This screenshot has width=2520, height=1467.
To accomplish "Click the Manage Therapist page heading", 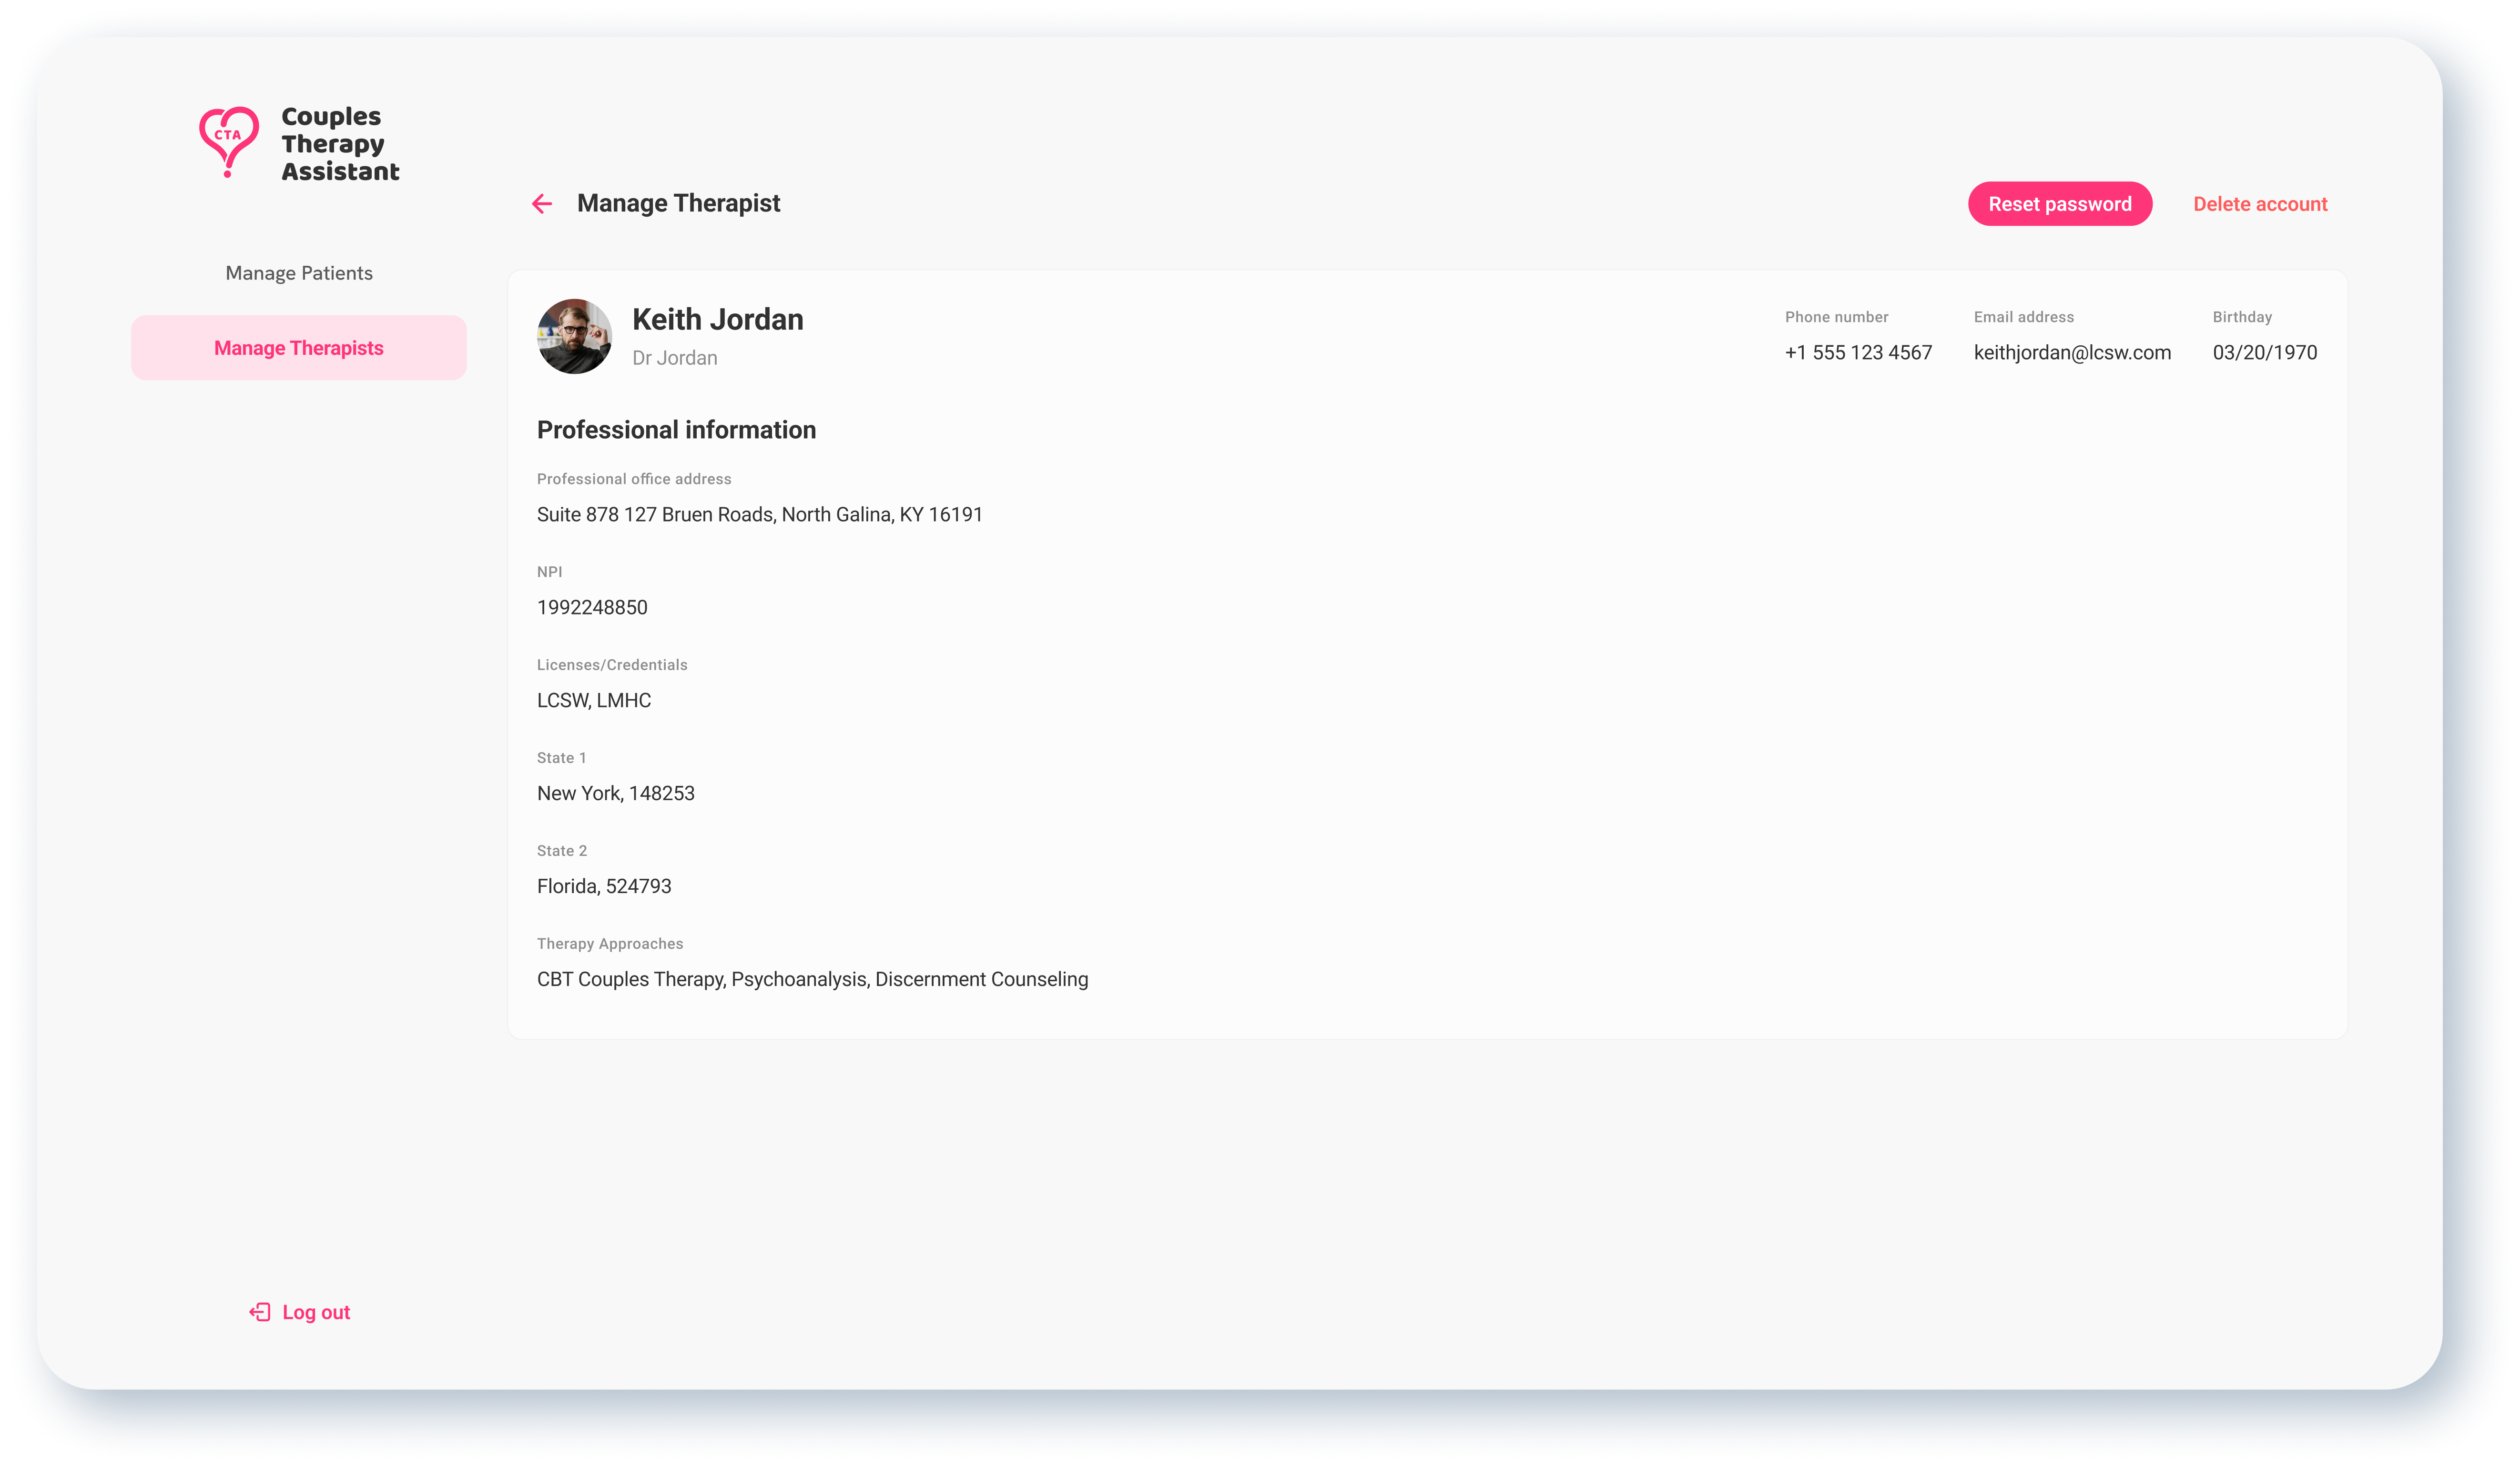I will (x=679, y=203).
